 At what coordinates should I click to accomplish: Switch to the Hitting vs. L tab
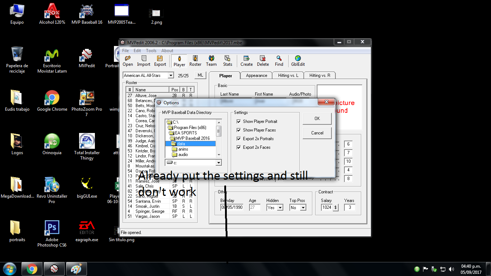[288, 75]
